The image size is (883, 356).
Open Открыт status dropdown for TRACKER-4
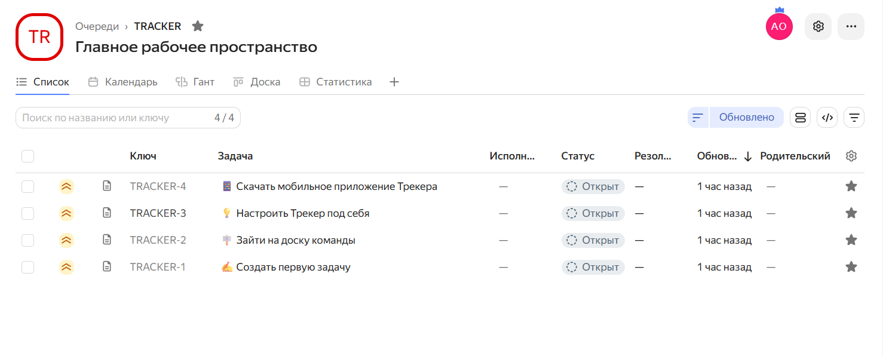[593, 186]
